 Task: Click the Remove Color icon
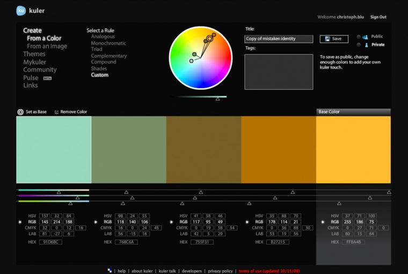pyautogui.click(x=56, y=112)
